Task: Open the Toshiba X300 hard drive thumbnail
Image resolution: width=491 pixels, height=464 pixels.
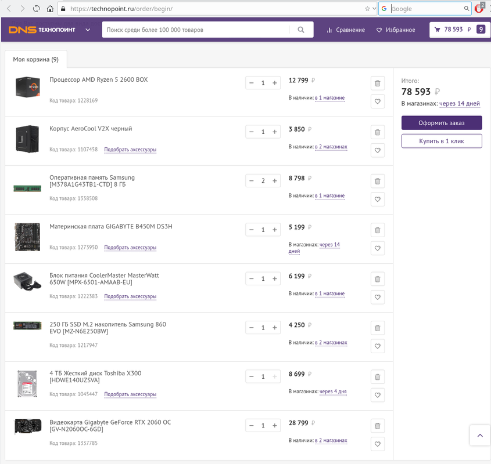Action: [x=27, y=384]
